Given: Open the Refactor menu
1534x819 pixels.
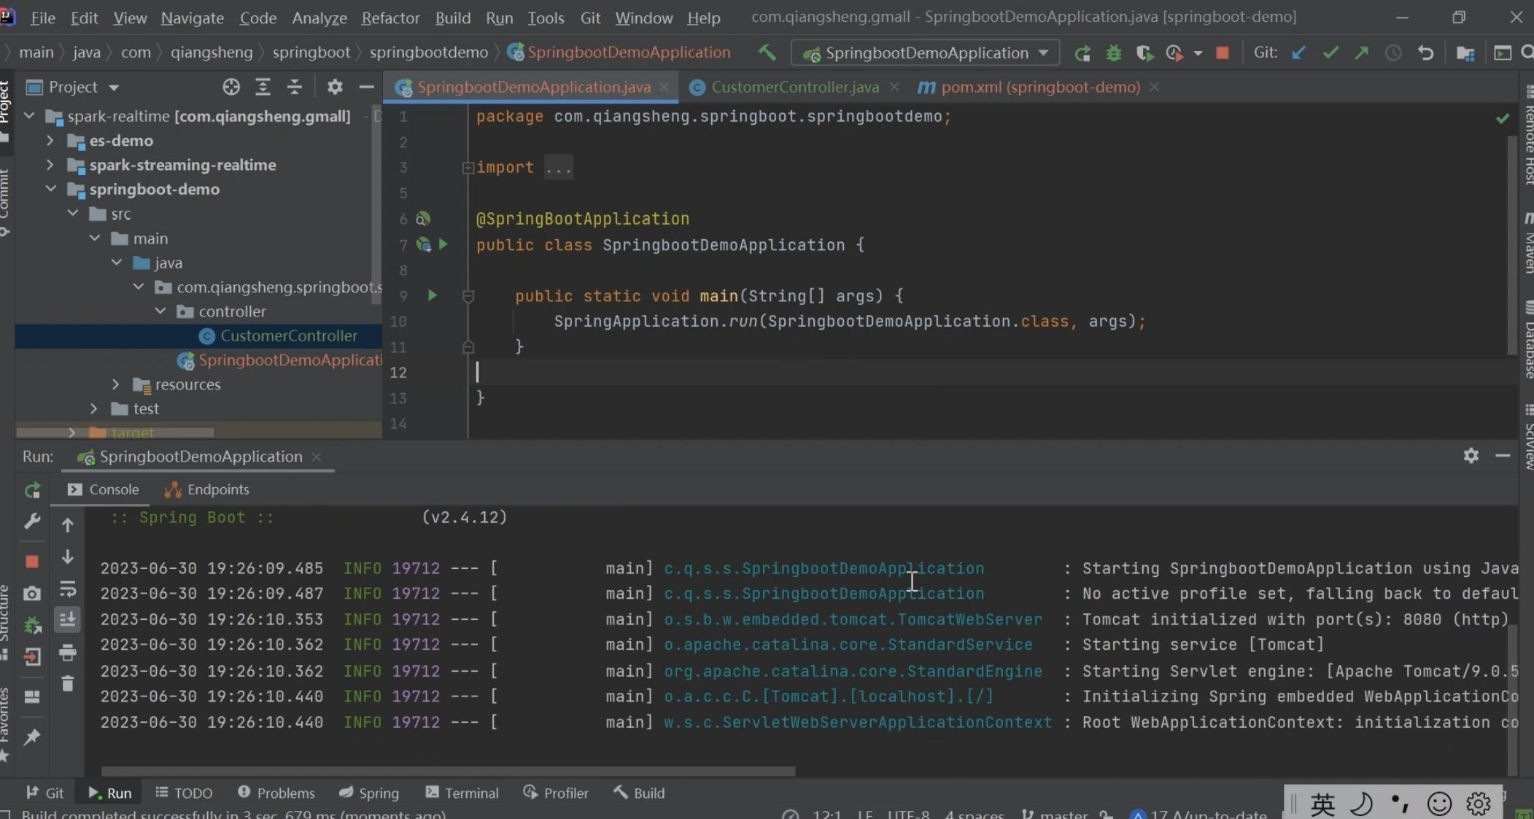Looking at the screenshot, I should [390, 18].
